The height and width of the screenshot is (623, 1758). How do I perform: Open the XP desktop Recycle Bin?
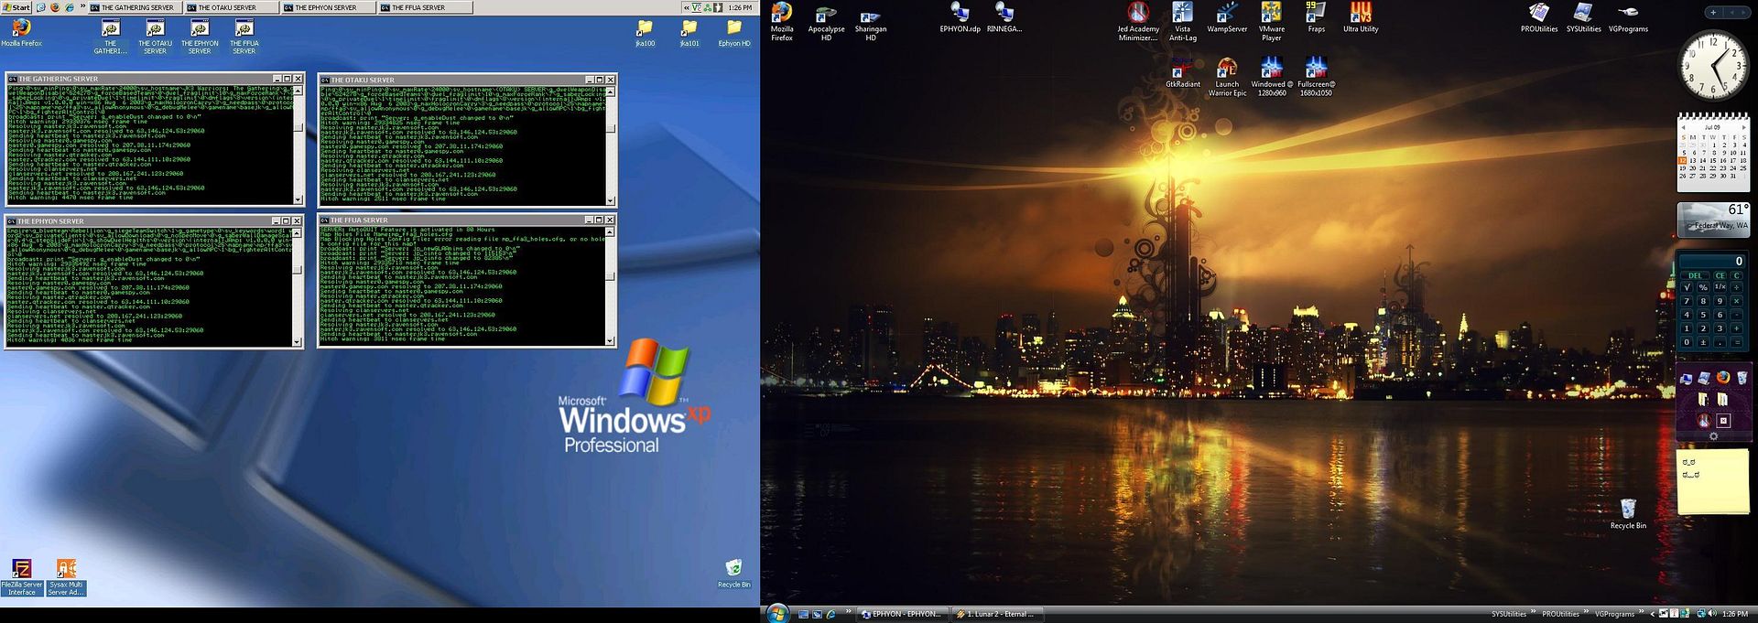point(733,574)
